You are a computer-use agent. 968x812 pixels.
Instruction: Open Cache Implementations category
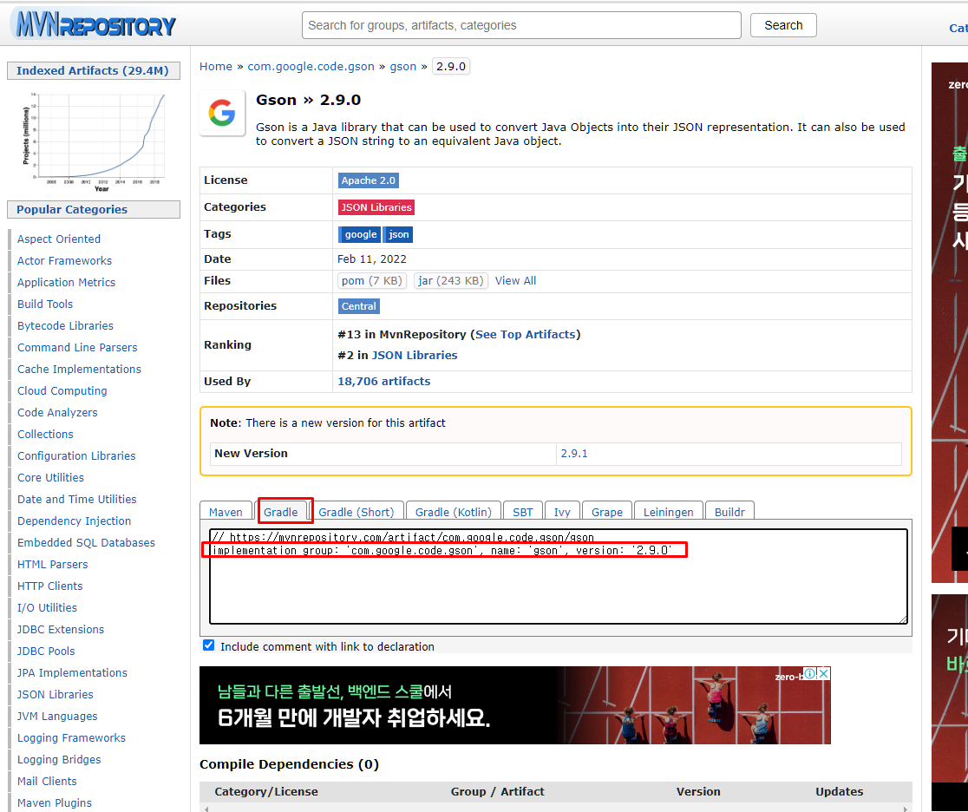pos(79,369)
